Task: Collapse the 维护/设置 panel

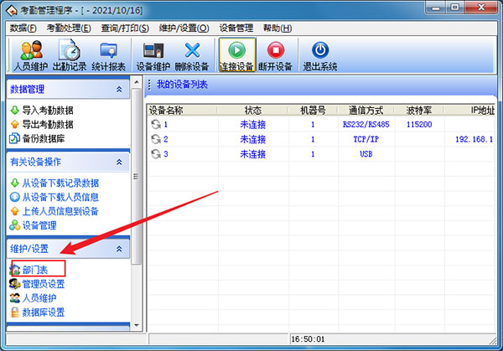Action: pos(119,249)
